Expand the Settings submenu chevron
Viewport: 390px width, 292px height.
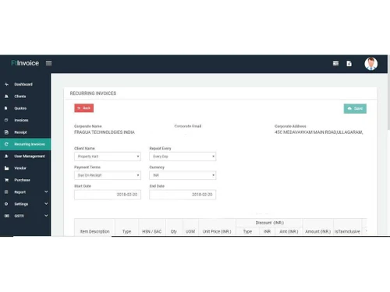click(x=46, y=204)
